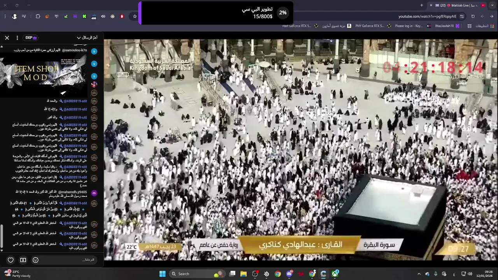This screenshot has width=498, height=280.
Task: Close the Makkah Live tab
Action: click(431, 5)
